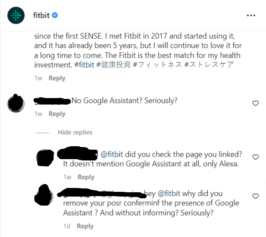Collapse thread with Hide replies
The height and width of the screenshot is (237, 266).
point(75,132)
